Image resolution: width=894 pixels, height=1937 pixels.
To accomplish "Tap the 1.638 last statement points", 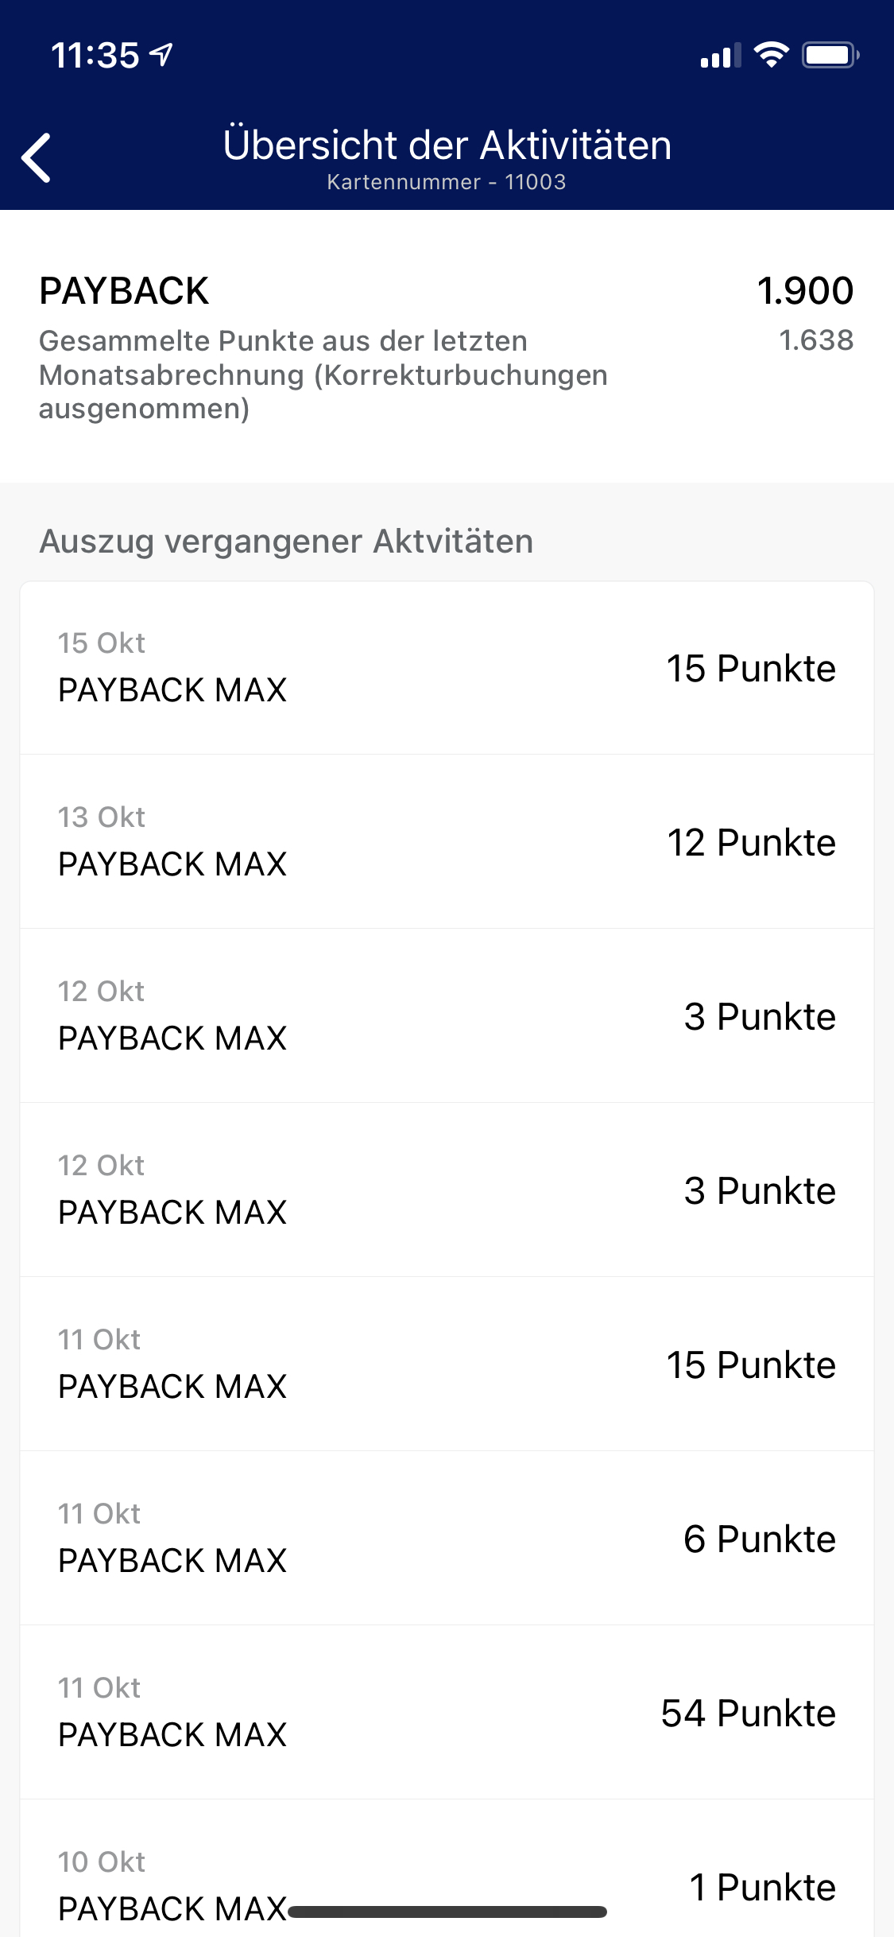I will [x=816, y=340].
